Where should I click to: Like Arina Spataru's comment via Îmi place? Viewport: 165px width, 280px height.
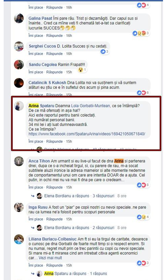36,141
